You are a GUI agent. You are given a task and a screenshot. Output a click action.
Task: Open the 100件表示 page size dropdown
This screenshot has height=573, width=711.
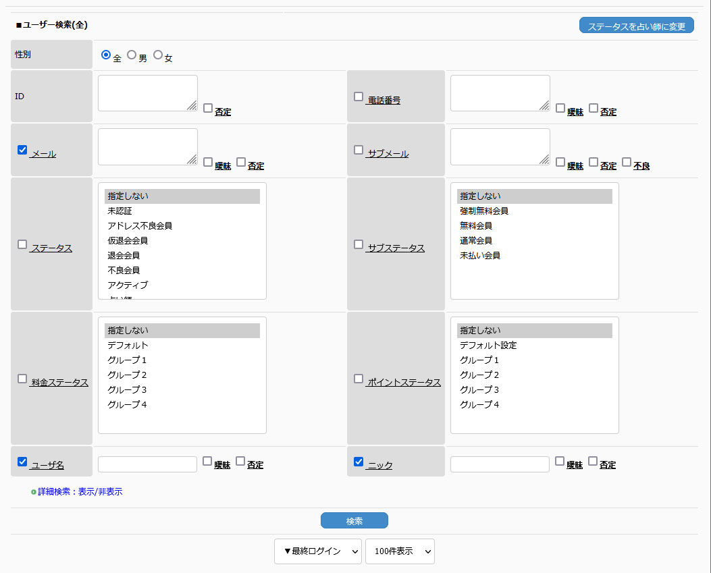pos(400,551)
